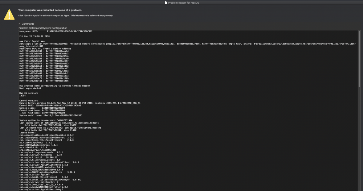Screen dimensions: 363x191
Task: Click the 'as.vit9696.WhateverGreen' entry
Action: (38, 145)
